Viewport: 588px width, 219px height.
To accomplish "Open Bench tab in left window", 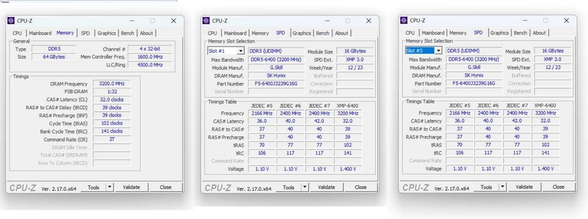I will (128, 33).
